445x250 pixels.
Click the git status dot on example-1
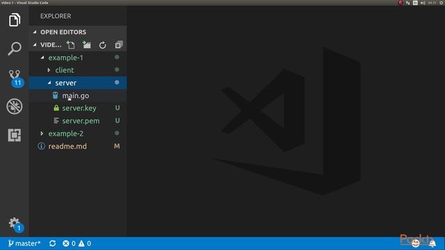point(117,57)
